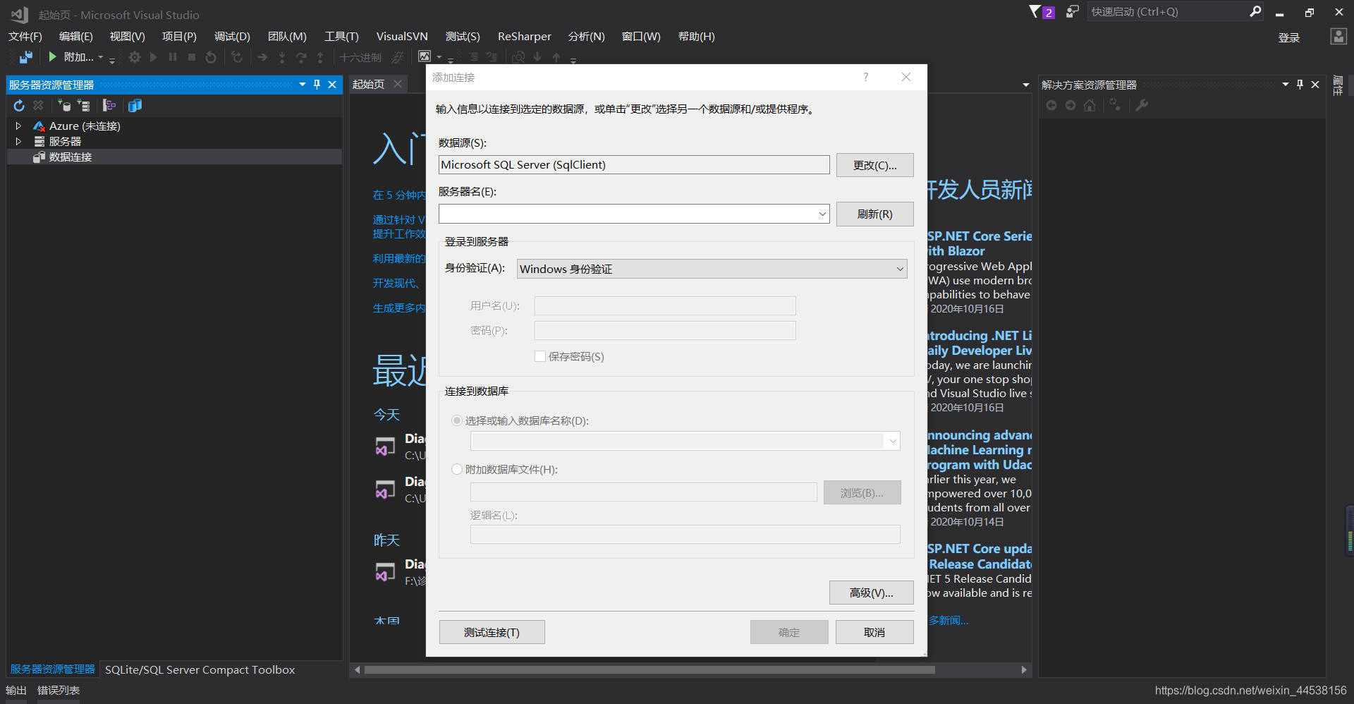Click the Diagnostic Tools graph icon
This screenshot has width=1354, height=704.
click(425, 56)
